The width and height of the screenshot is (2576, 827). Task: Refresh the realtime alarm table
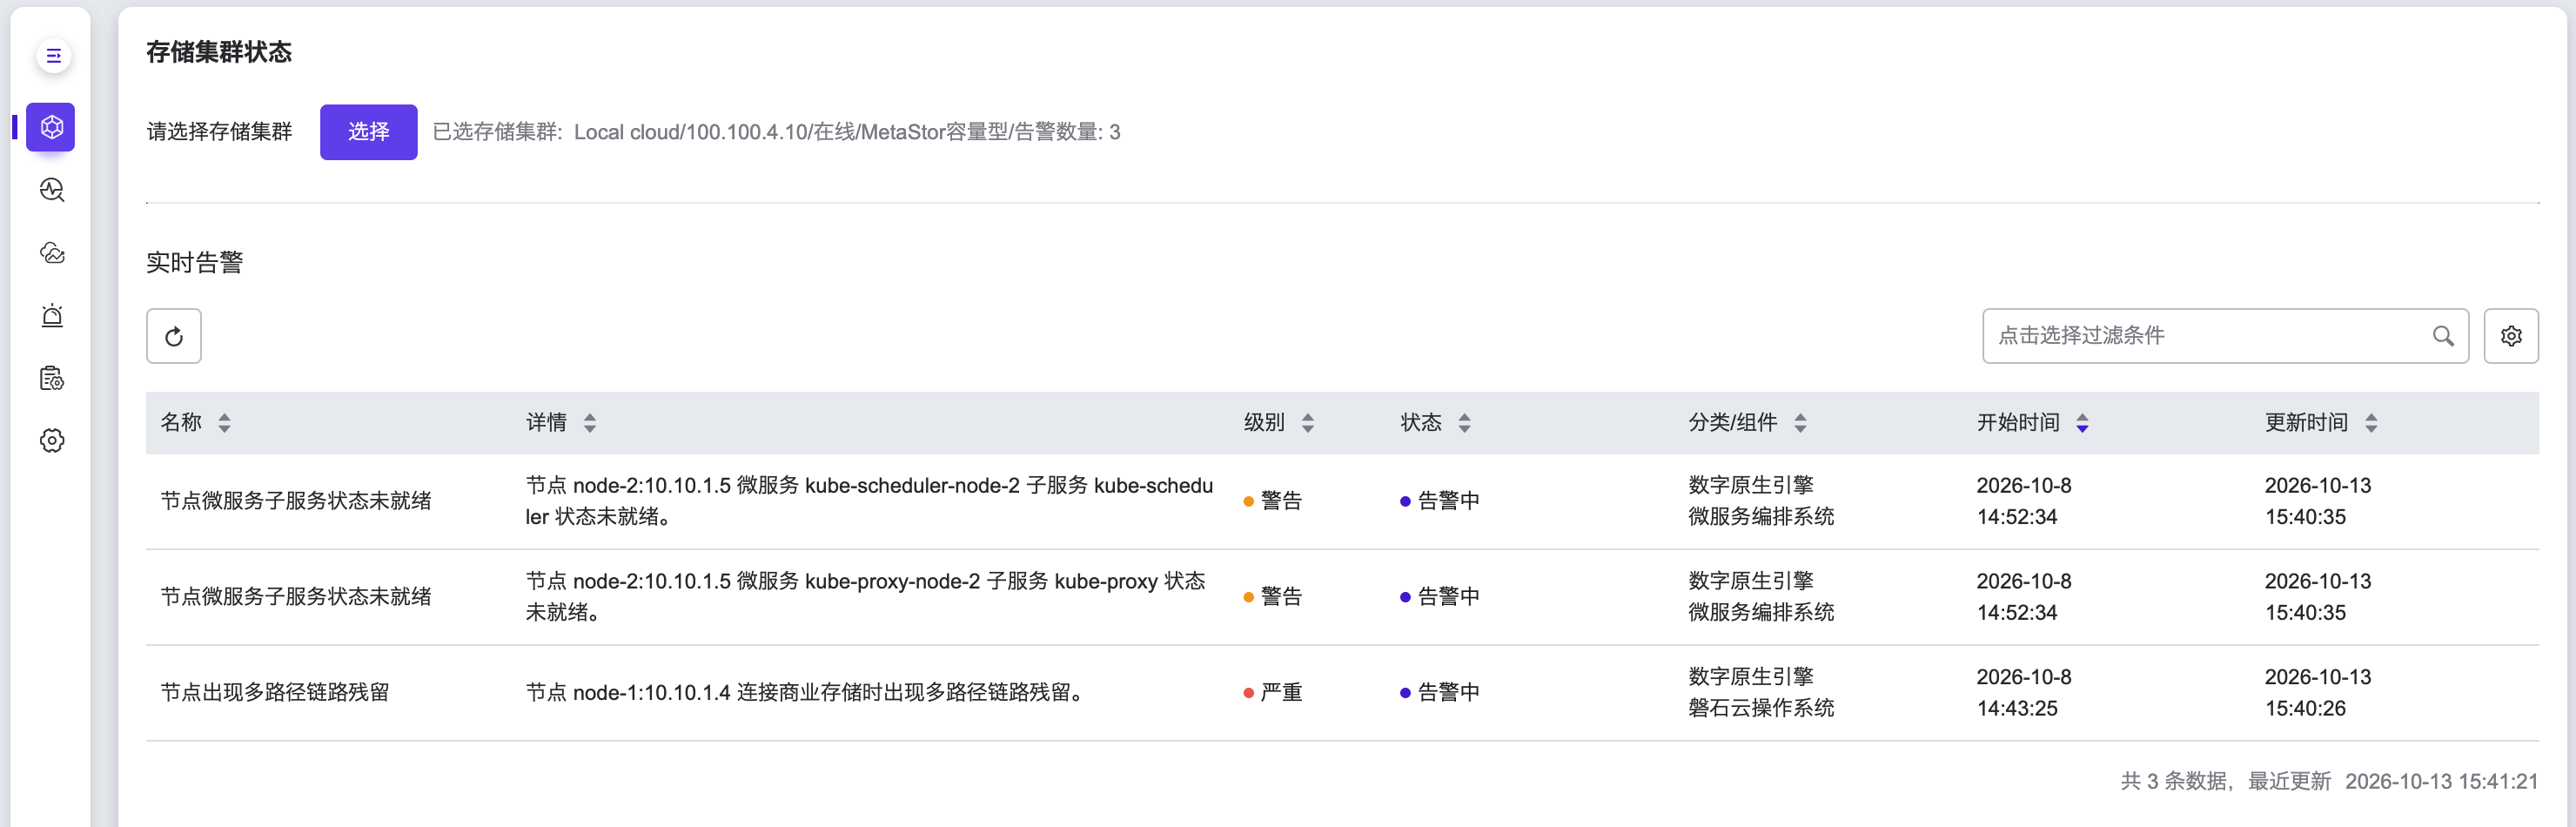click(174, 336)
